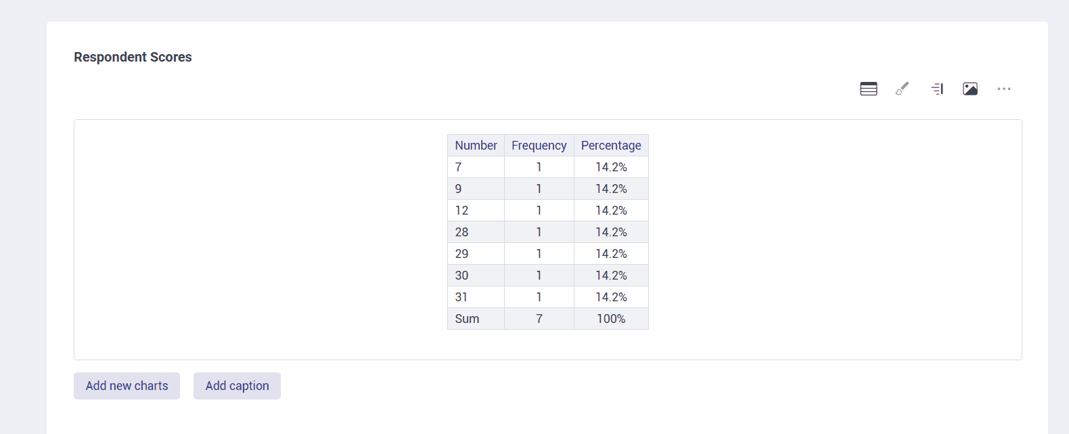Viewport: 1069px width, 434px height.
Task: Click the Add caption button
Action: 237,386
